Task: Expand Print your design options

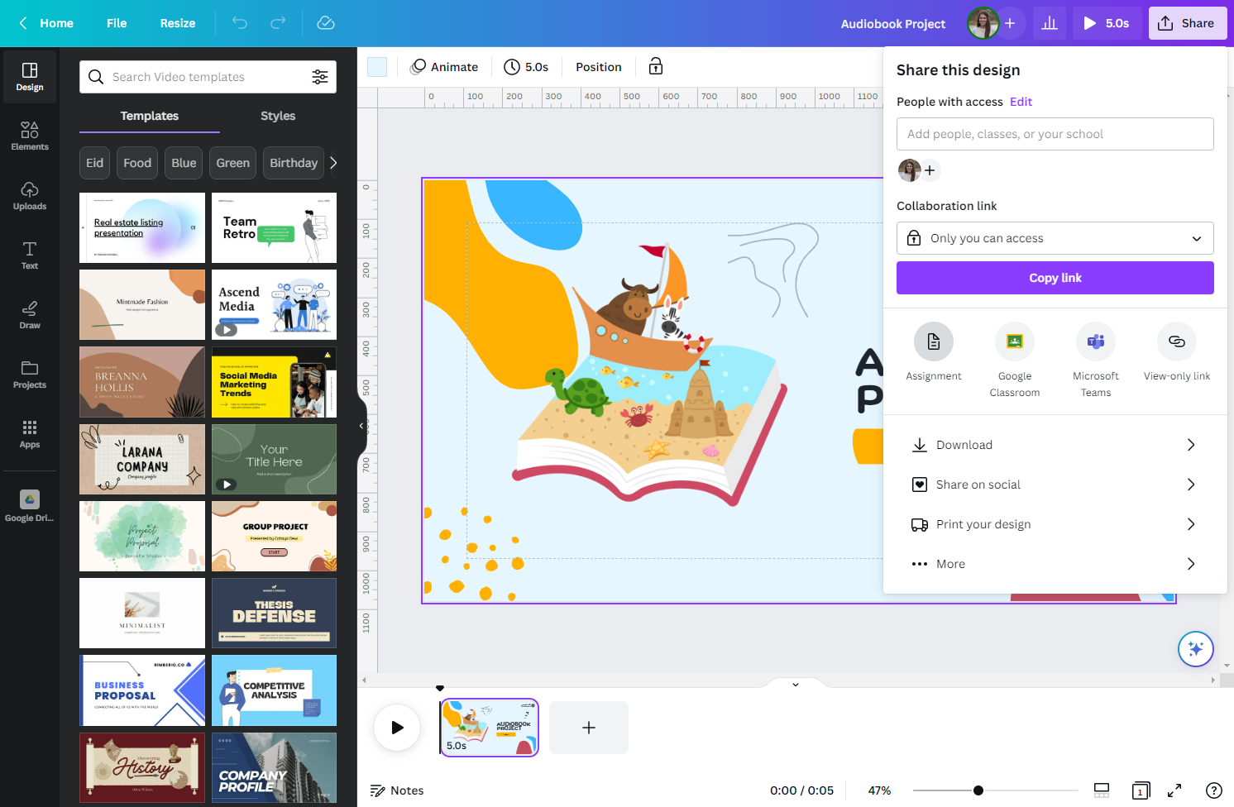Action: click(x=1055, y=524)
